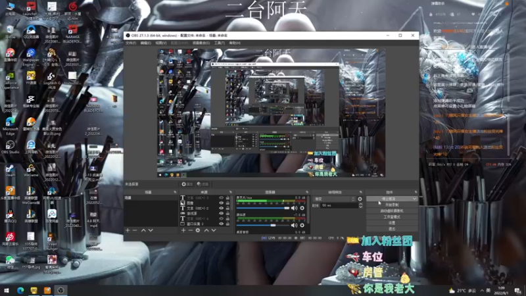Move the scene down in the scenes list
The width and height of the screenshot is (526, 296).
pyautogui.click(x=151, y=230)
